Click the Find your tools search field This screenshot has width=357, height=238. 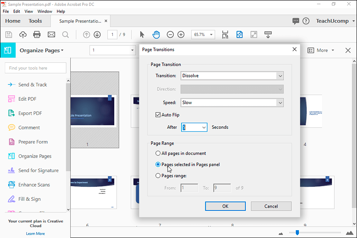point(35,68)
